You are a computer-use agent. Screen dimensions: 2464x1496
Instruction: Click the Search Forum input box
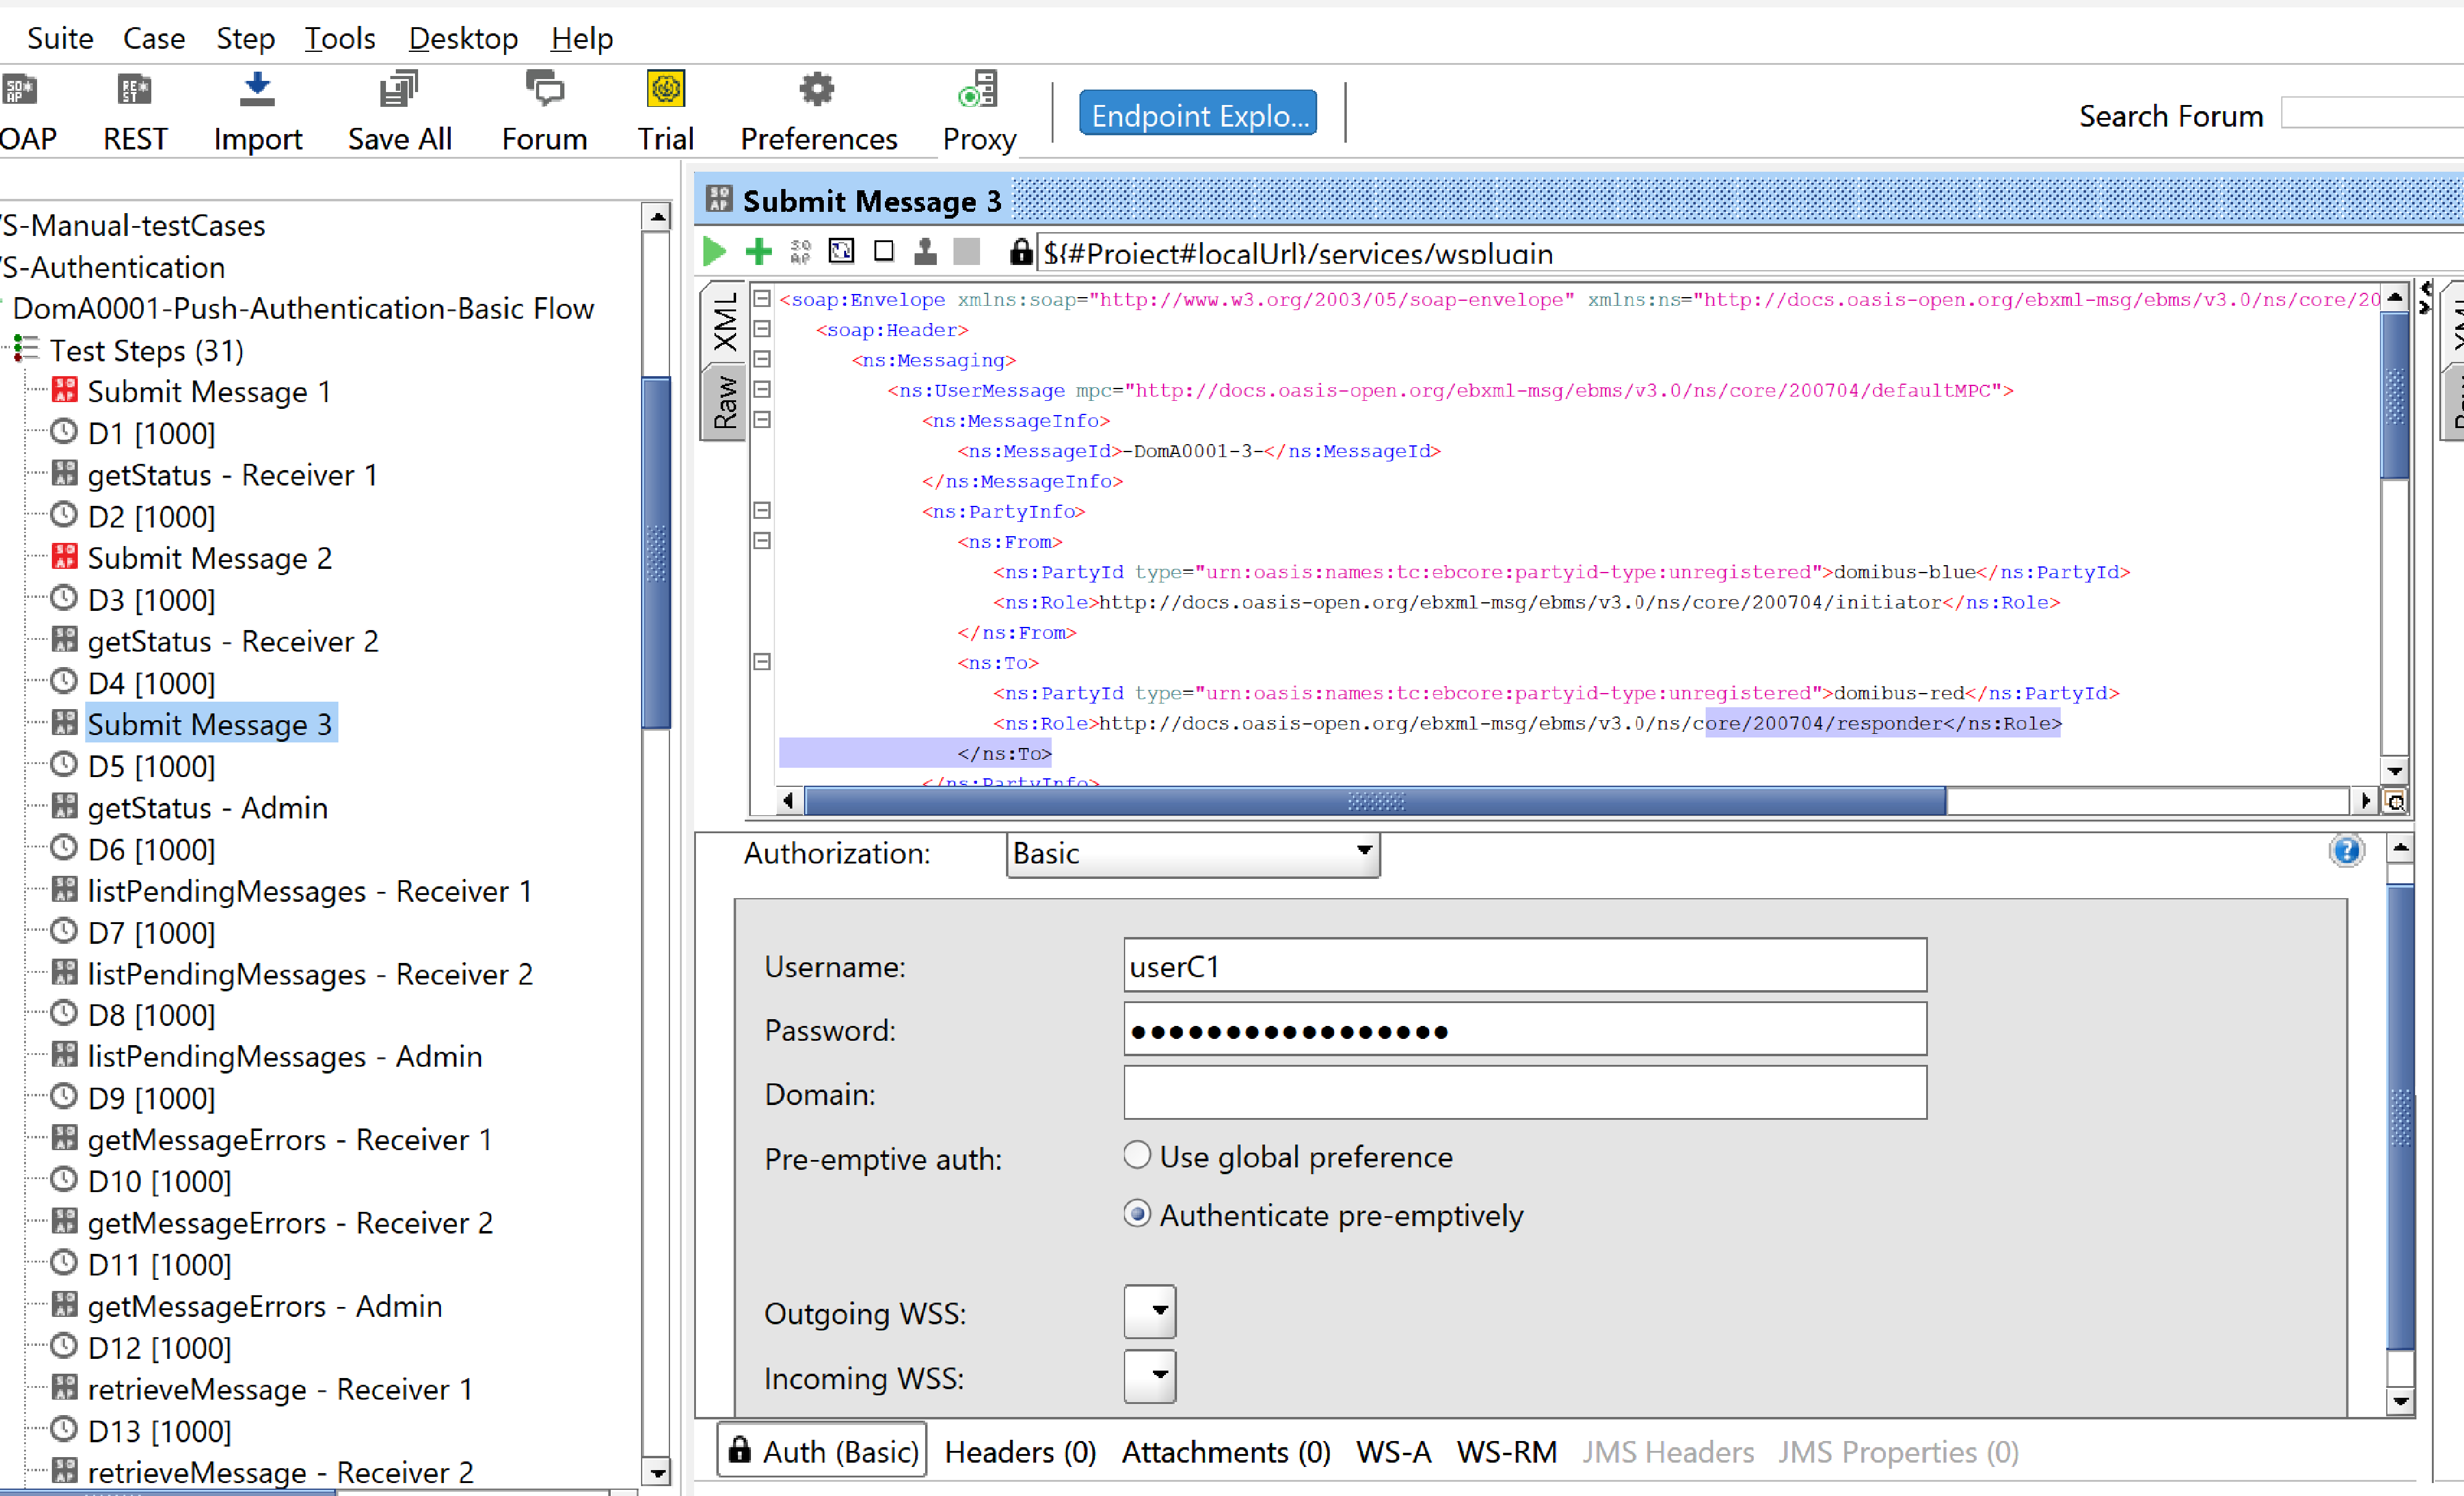pos(2372,113)
